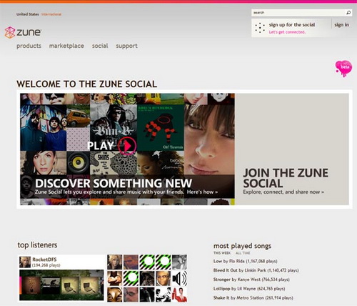The width and height of the screenshot is (357, 306).
Task: Click Bleed It Out by Linkin Park
Action: (256, 270)
